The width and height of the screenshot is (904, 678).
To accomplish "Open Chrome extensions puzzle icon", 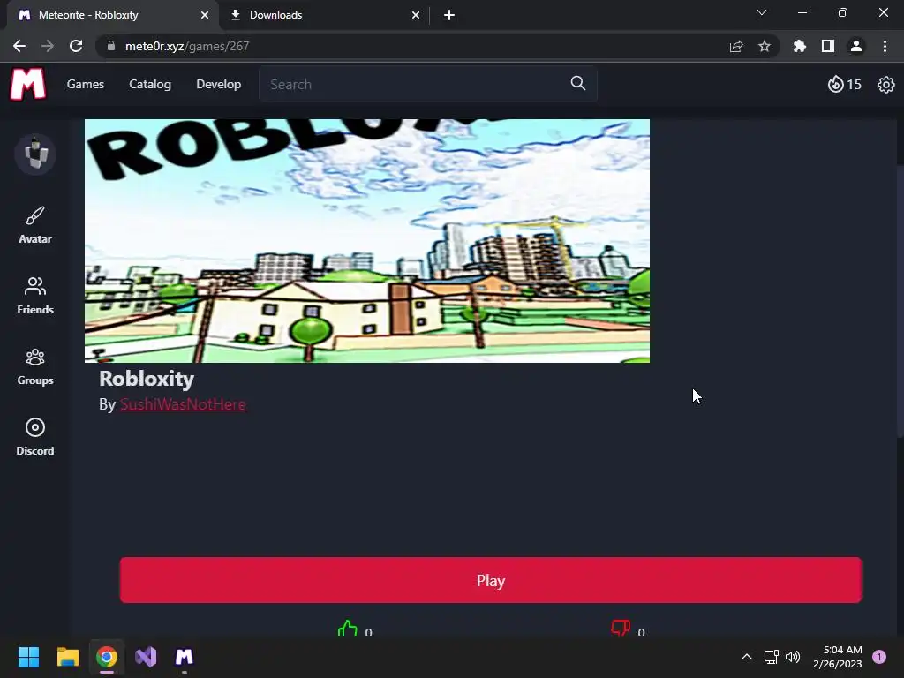I will (800, 46).
